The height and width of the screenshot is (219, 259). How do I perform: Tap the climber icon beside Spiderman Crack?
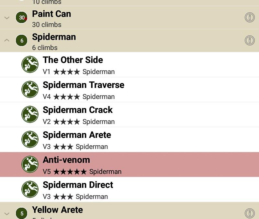[x=30, y=114]
